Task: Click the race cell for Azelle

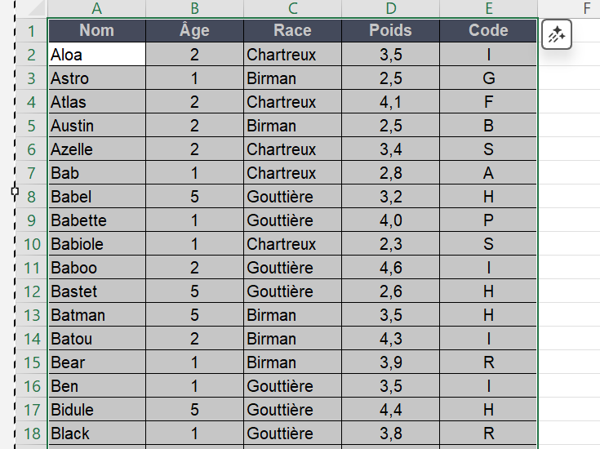Action: click(292, 149)
